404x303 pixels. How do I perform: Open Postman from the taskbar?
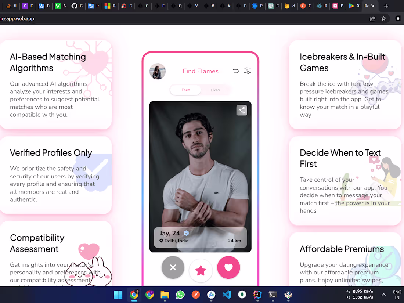coord(195,295)
